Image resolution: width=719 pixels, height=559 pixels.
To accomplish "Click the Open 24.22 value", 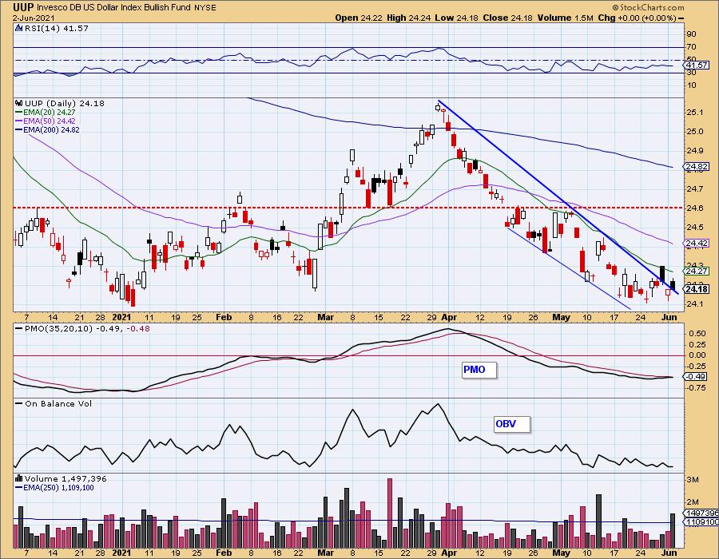I will (x=359, y=18).
